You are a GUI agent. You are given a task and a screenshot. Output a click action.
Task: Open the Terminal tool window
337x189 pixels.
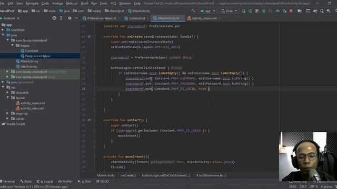pos(7,181)
